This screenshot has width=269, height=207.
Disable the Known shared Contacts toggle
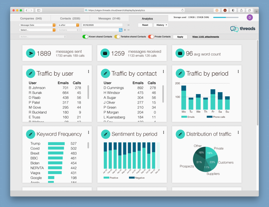85,37
